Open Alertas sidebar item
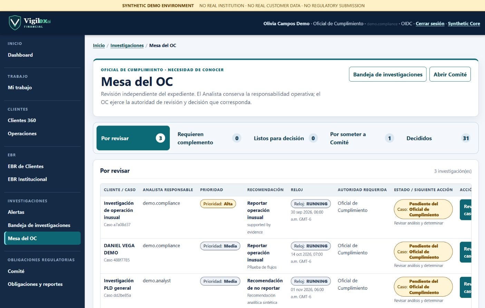Viewport: 485px width, 308px height. click(16, 212)
